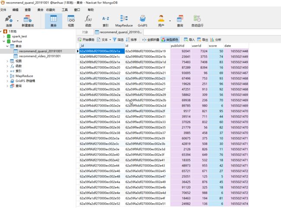Image resolution: width=281 pixels, height=208 pixels.
Task: Click the userId column header
Action: tap(199, 46)
